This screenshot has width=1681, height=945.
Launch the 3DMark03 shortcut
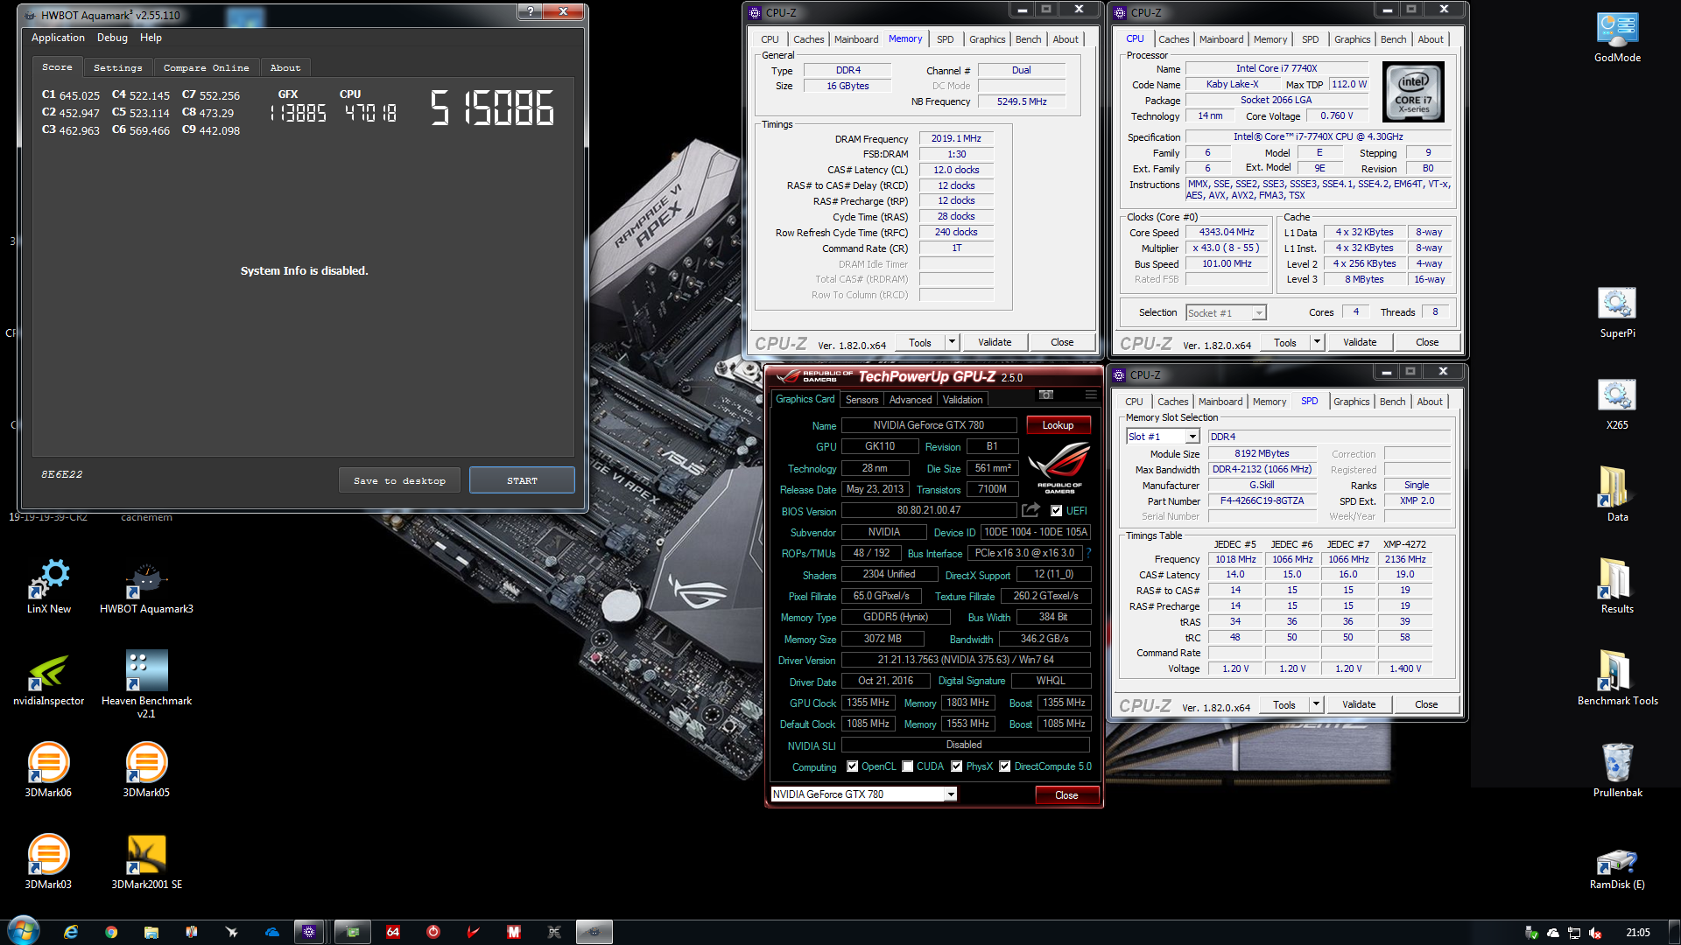49,863
